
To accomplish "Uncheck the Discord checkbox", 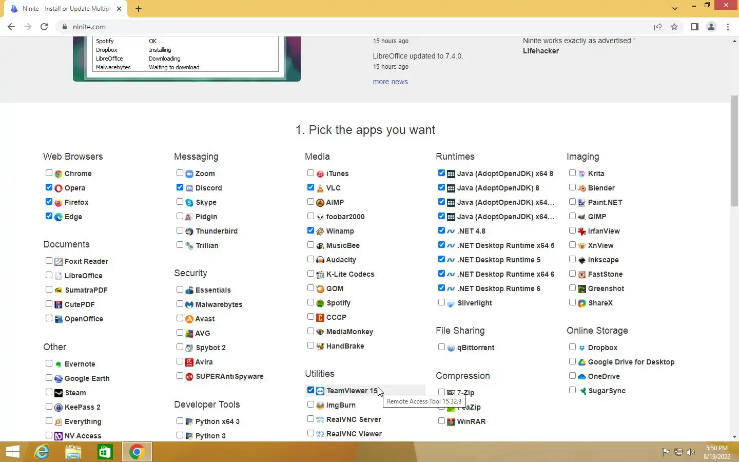I will pos(180,187).
